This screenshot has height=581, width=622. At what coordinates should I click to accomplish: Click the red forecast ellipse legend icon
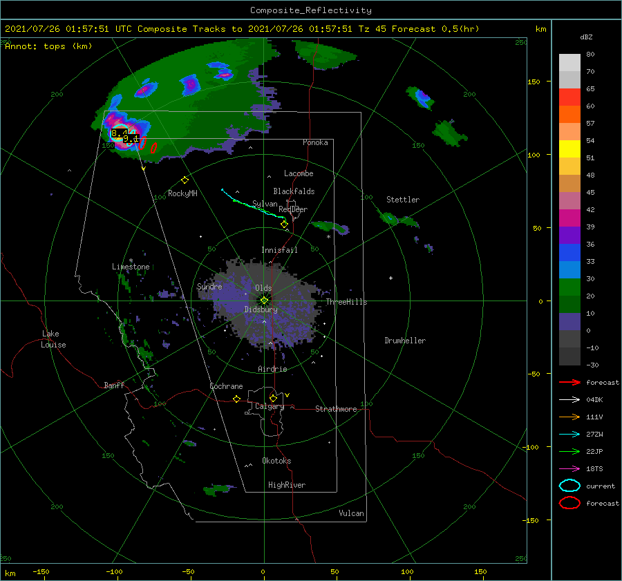pos(569,503)
